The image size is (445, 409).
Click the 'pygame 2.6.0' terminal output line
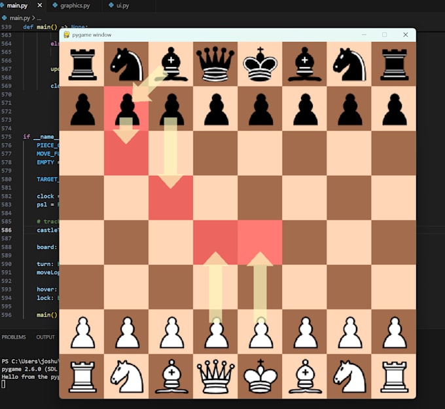(30, 369)
